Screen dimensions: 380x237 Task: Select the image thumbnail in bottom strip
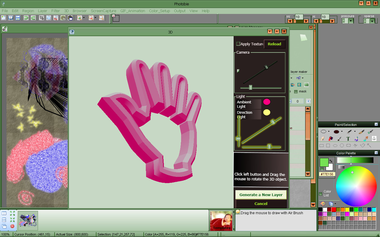pos(28,220)
